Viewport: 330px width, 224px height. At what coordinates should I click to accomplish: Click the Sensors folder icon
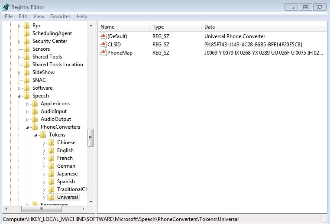coord(27,49)
